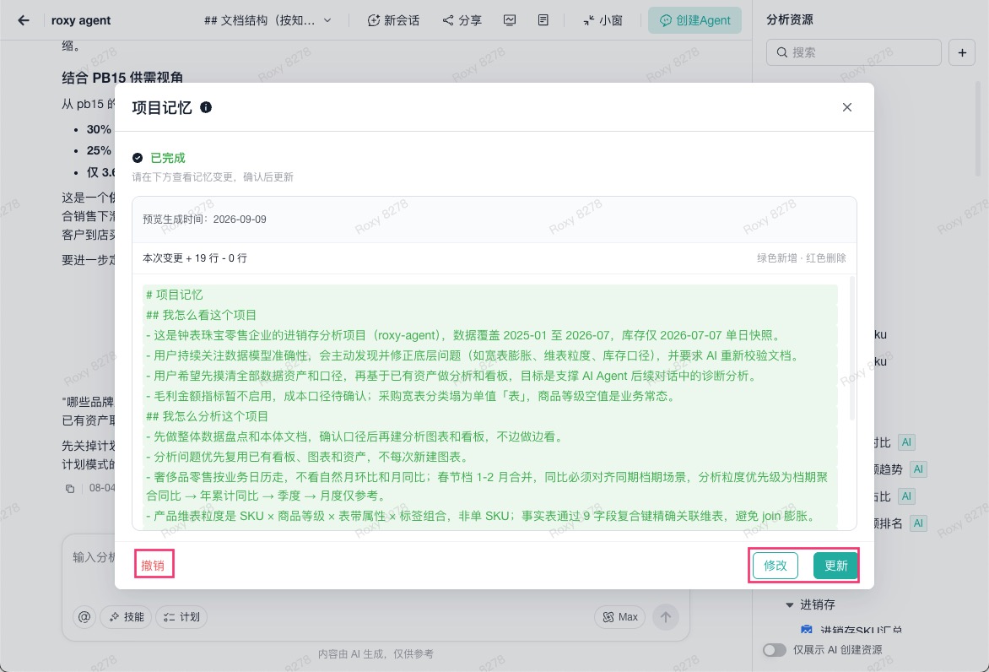Add a new analysis resource with plus button
The height and width of the screenshot is (672, 989).
962,52
